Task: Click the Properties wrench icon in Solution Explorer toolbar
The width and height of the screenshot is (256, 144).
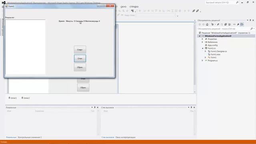Action: pos(238,24)
